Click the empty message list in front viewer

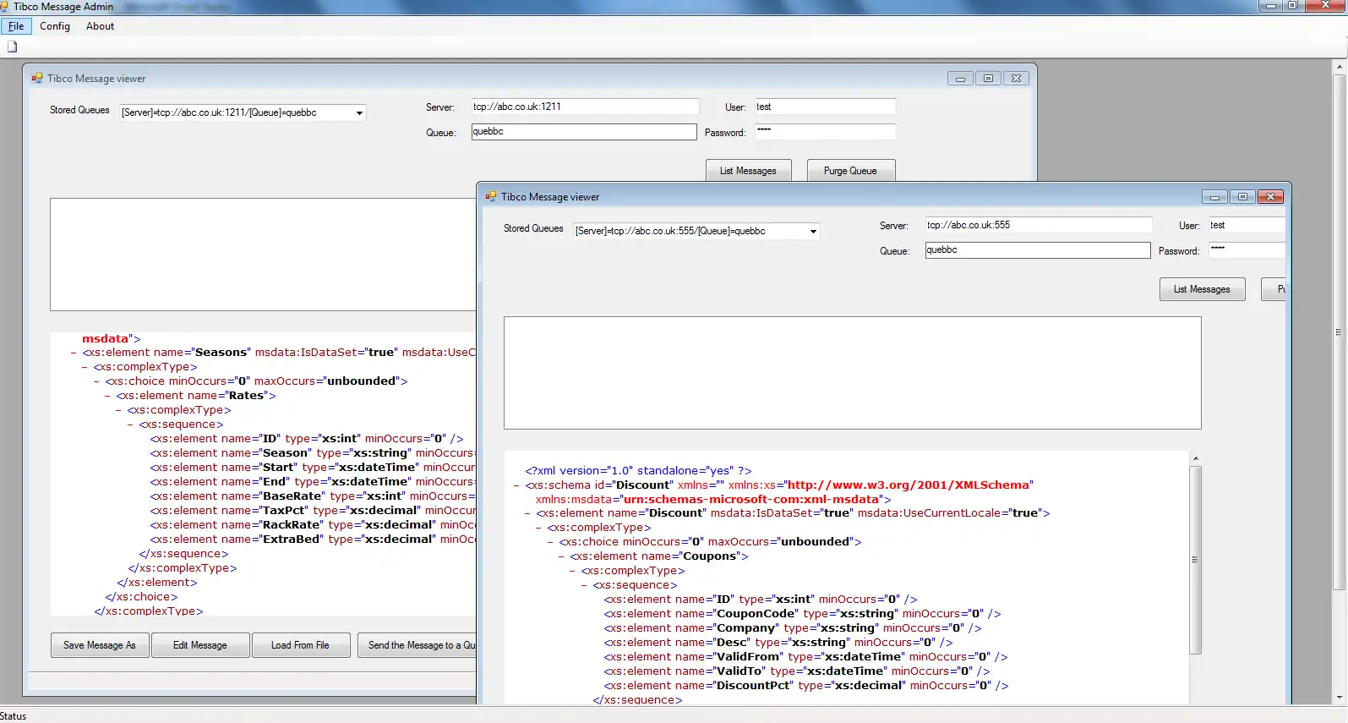click(852, 373)
